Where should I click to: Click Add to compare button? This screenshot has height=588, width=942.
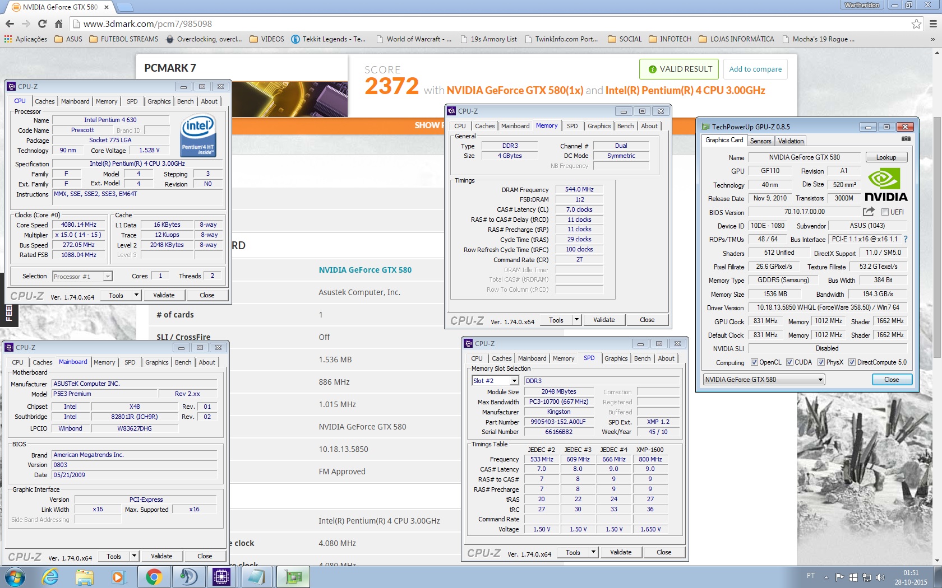(755, 69)
